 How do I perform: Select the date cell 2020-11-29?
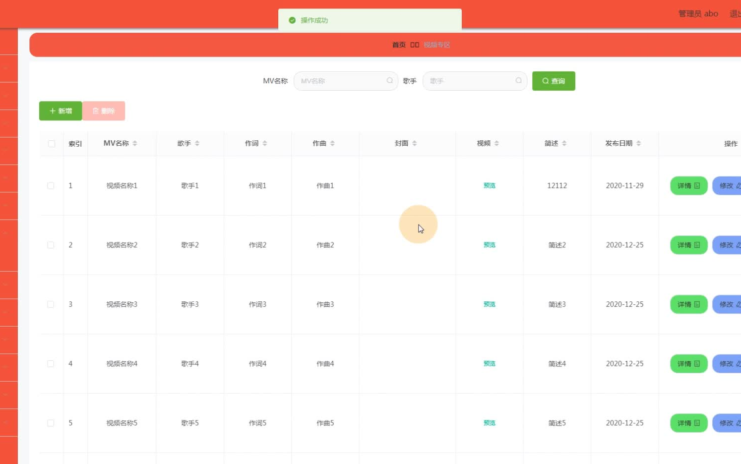click(625, 185)
